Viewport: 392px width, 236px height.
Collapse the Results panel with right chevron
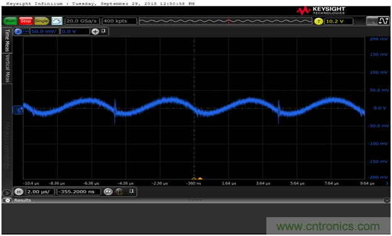click(x=387, y=200)
